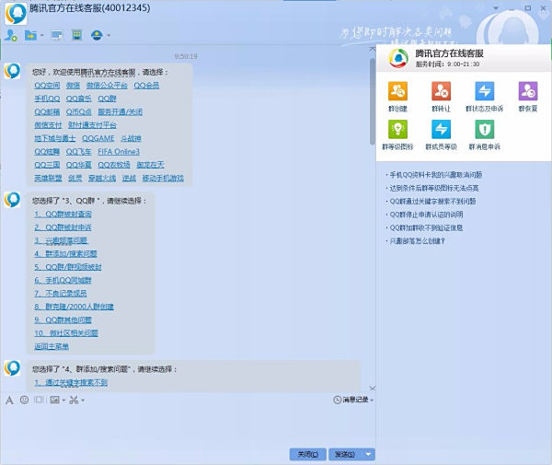Image resolution: width=552 pixels, height=465 pixels.
Task: Open the font settings A icon
Action: (x=9, y=400)
